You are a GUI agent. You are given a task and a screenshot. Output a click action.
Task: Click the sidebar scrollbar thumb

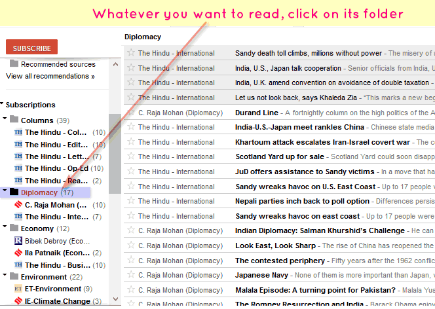(x=115, y=154)
